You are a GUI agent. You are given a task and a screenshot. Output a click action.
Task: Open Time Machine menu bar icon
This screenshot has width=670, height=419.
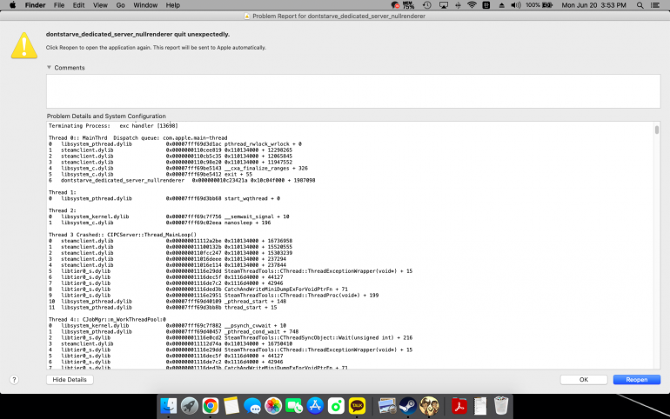click(427, 5)
